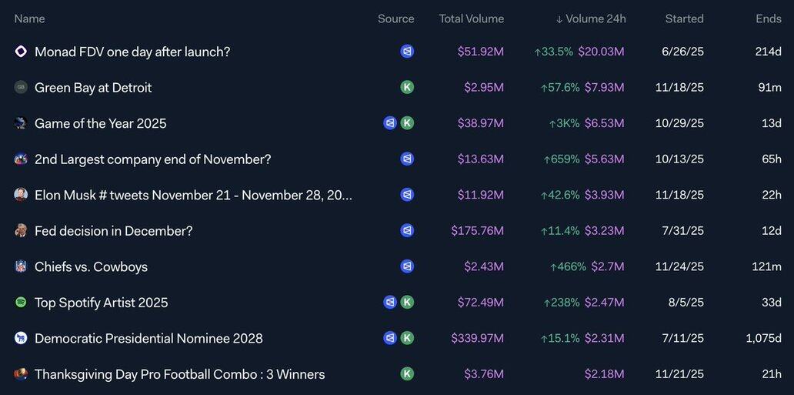Click Kalshi icon in Democratic Presidential Nominee row

[407, 338]
